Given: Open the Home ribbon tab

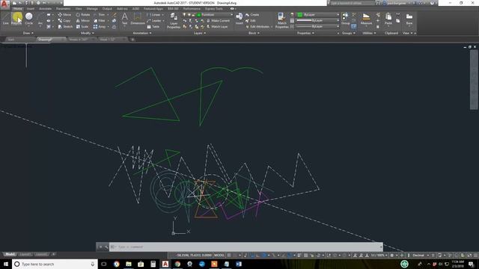Looking at the screenshot, I should tap(17, 8).
